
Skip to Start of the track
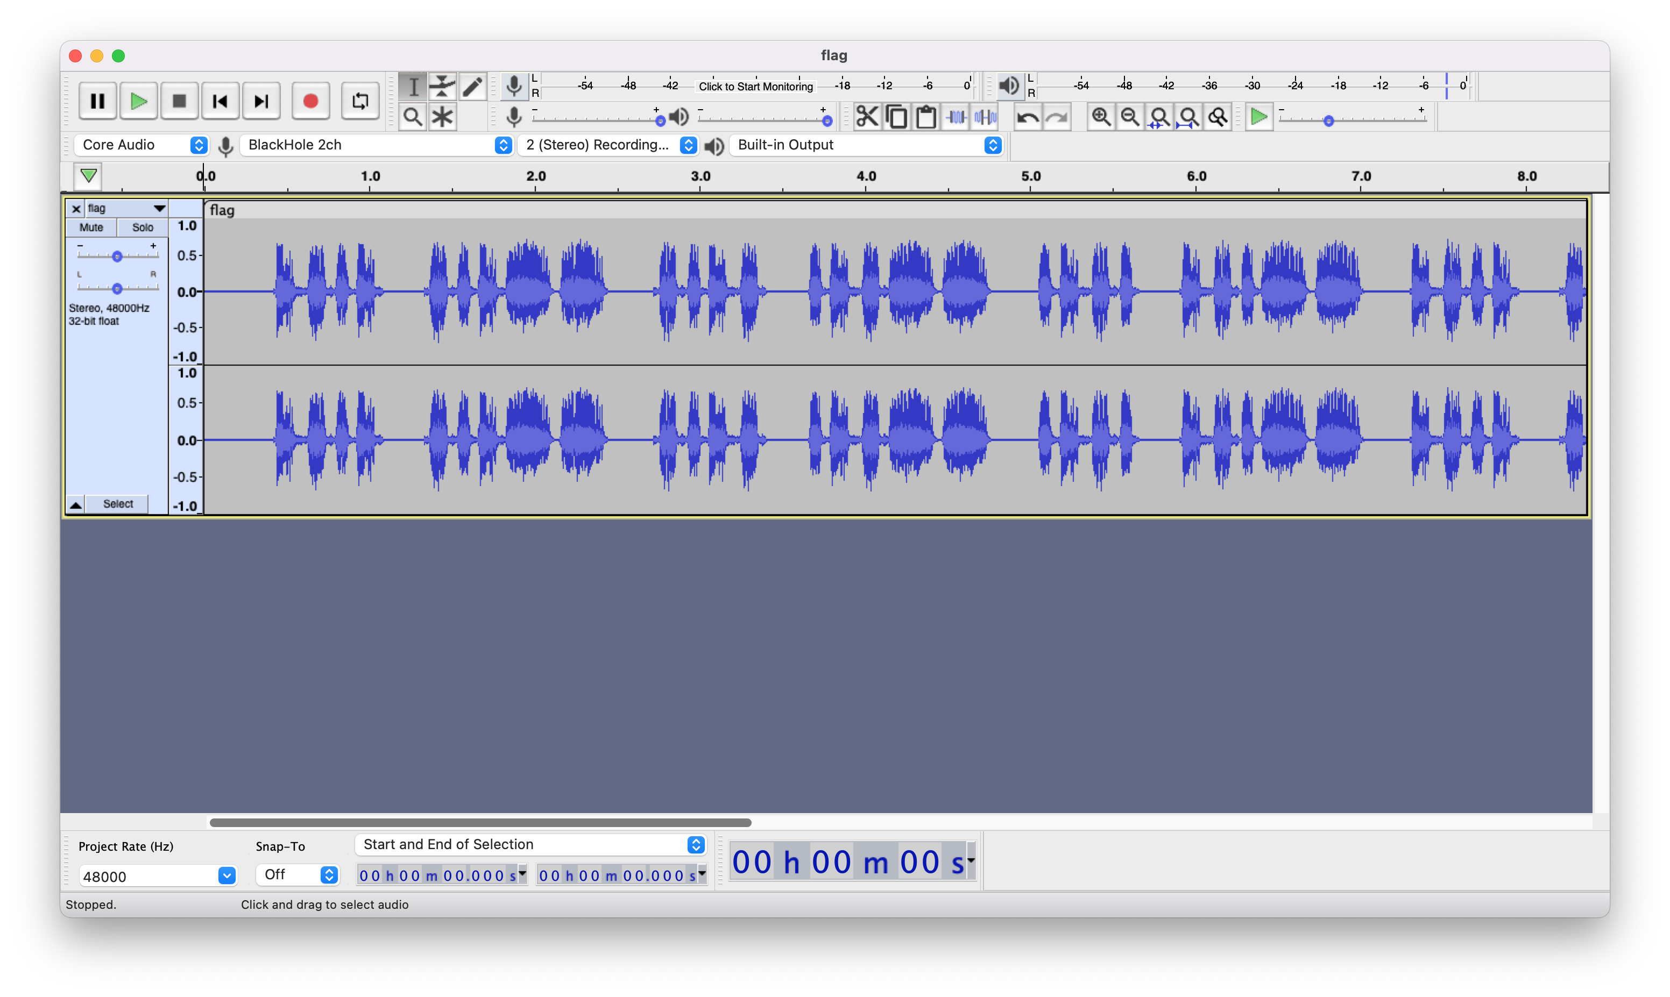pyautogui.click(x=221, y=102)
